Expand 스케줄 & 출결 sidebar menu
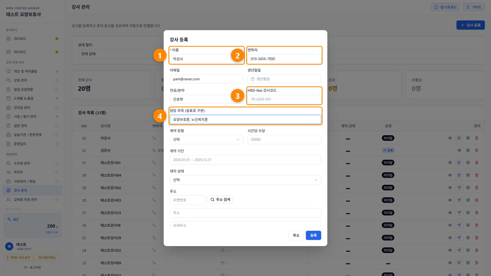Screen dimensions: 491x276 (32, 98)
